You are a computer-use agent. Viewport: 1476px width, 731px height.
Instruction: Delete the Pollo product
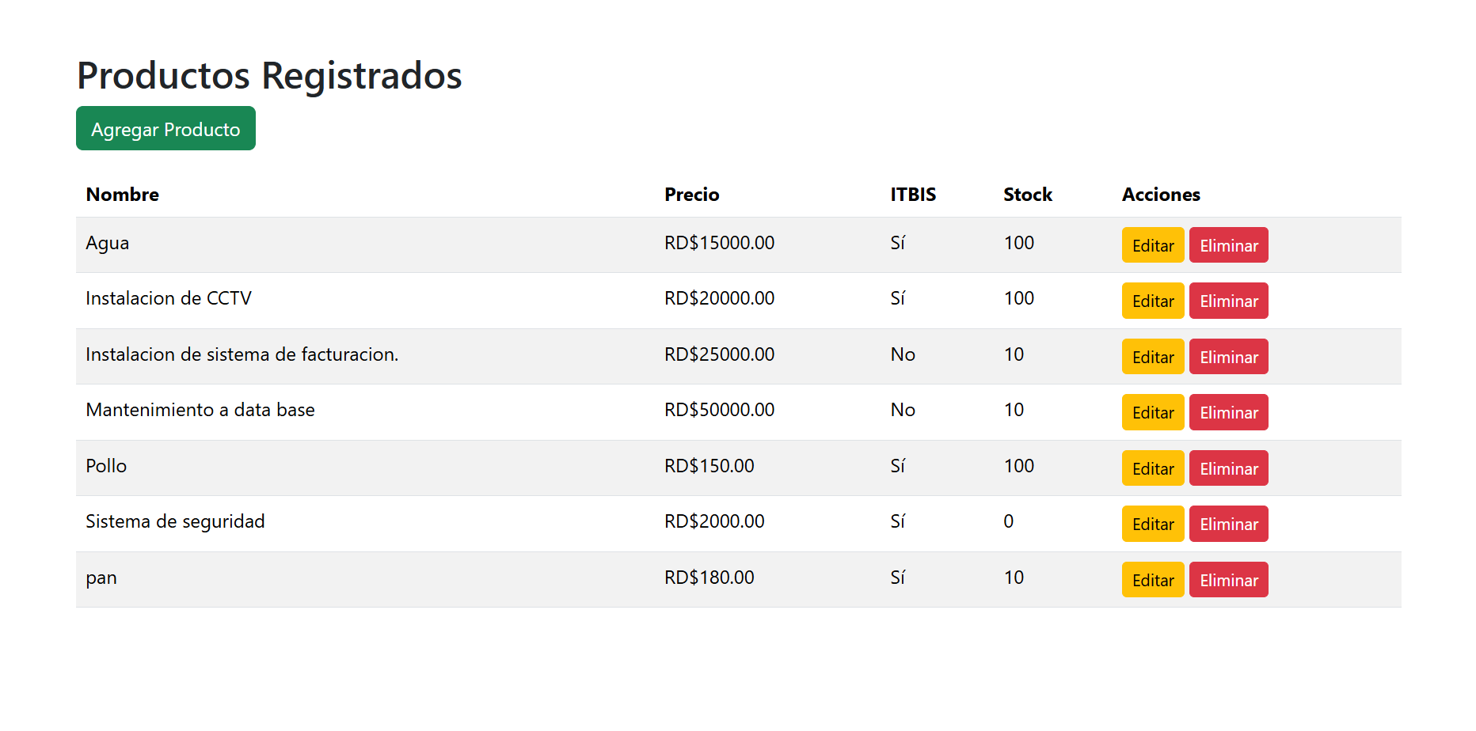click(x=1228, y=468)
